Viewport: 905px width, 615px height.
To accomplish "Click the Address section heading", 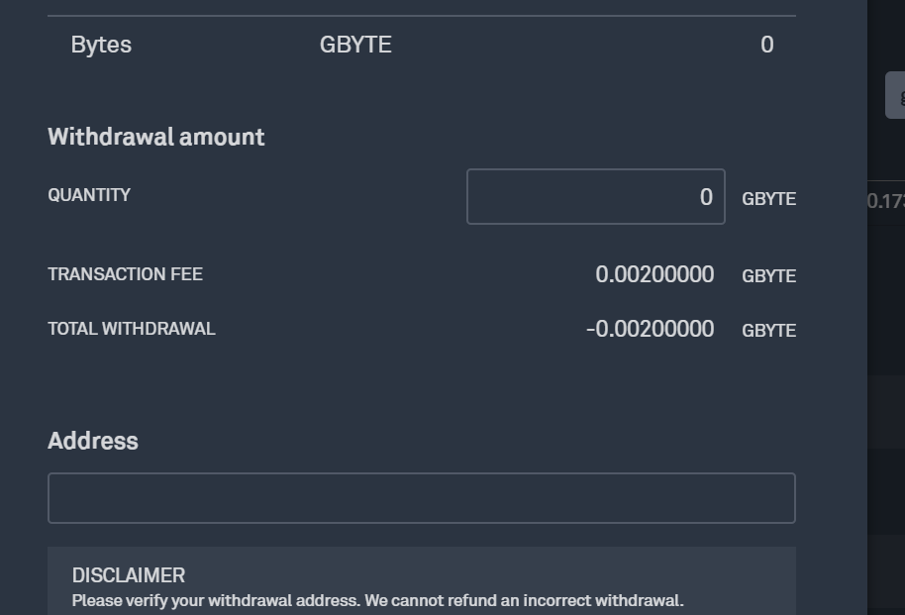I will coord(93,441).
